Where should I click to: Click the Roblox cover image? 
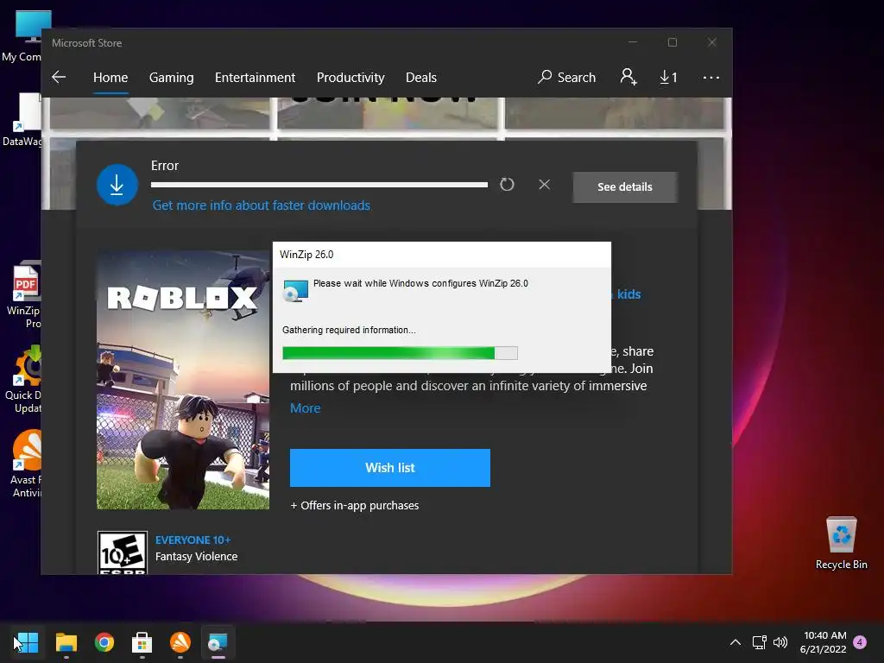(183, 380)
